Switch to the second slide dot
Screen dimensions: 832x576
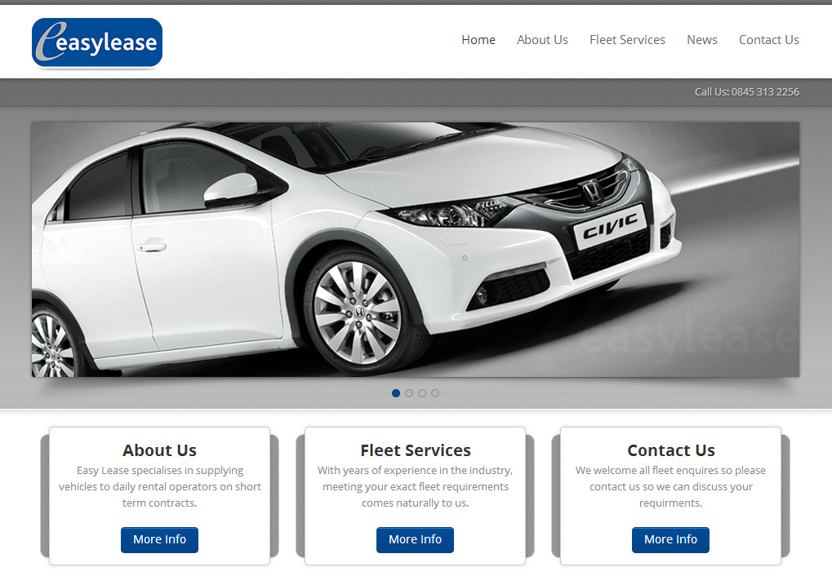pyautogui.click(x=409, y=393)
